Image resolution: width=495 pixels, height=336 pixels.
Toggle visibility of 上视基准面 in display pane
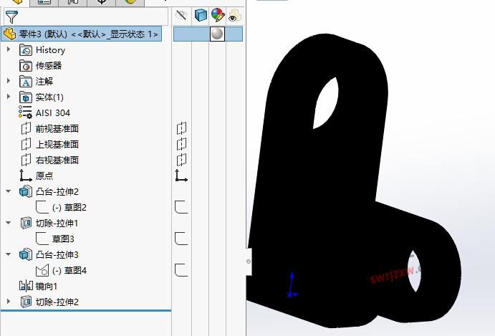coord(182,144)
